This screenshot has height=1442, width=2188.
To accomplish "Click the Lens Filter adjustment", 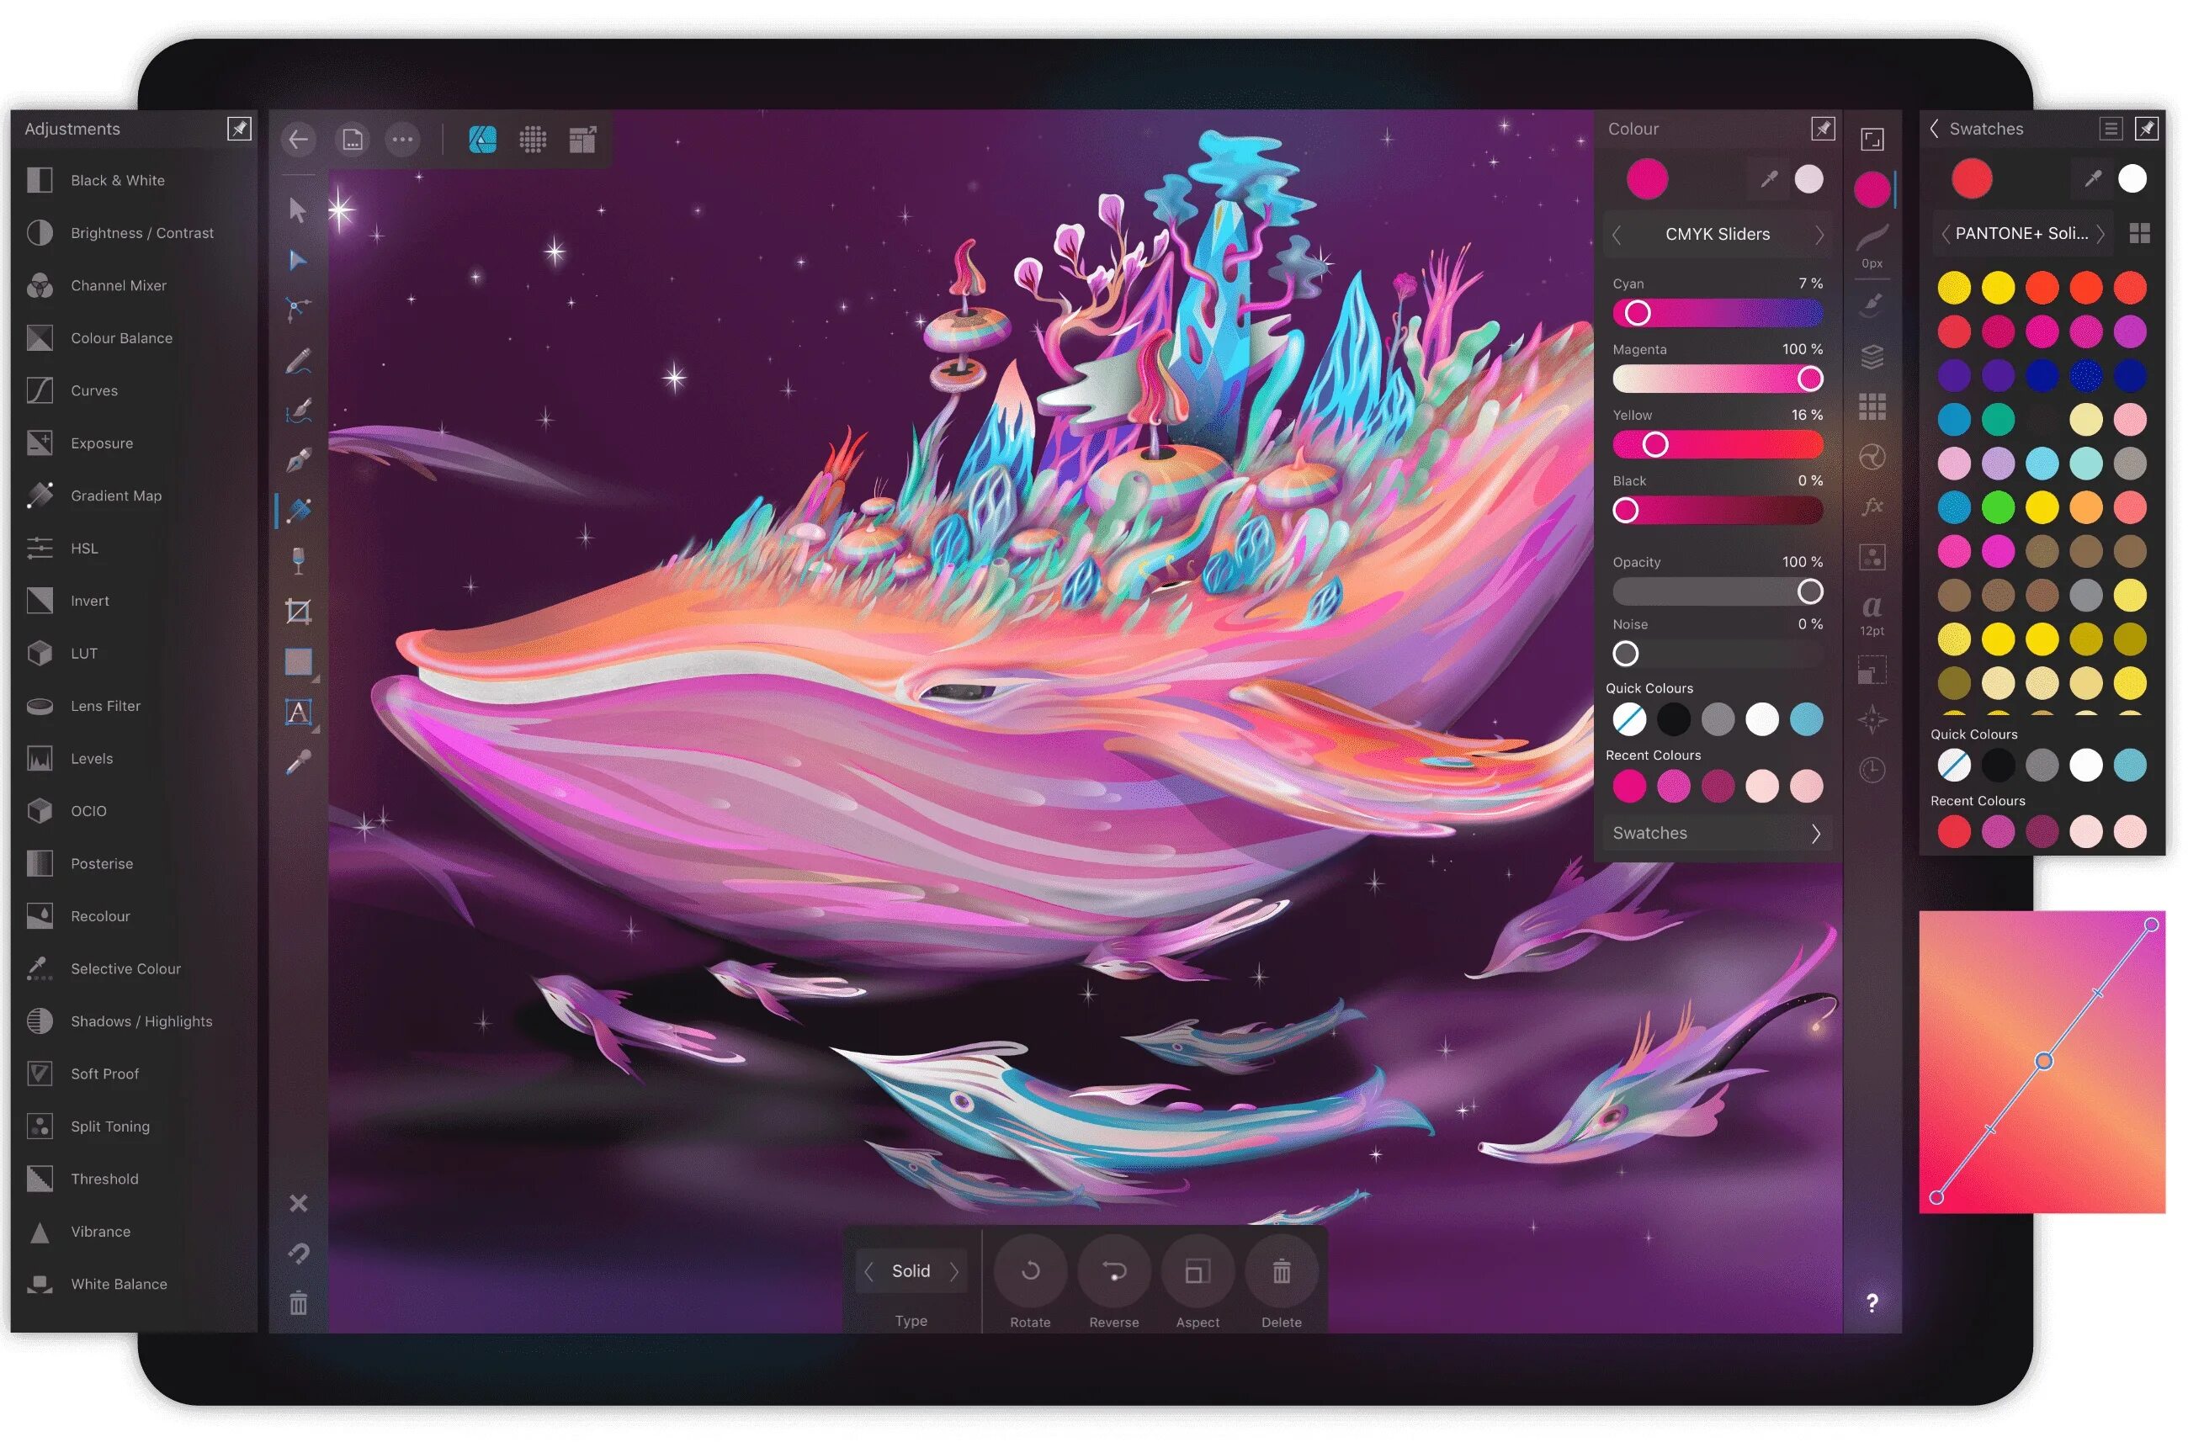I will click(108, 705).
